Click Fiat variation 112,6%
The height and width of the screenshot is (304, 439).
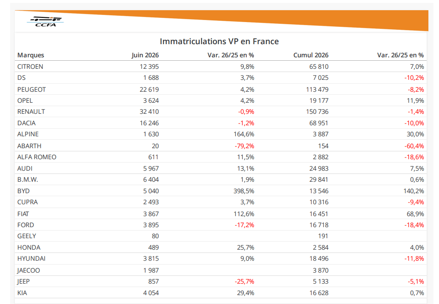(x=244, y=214)
